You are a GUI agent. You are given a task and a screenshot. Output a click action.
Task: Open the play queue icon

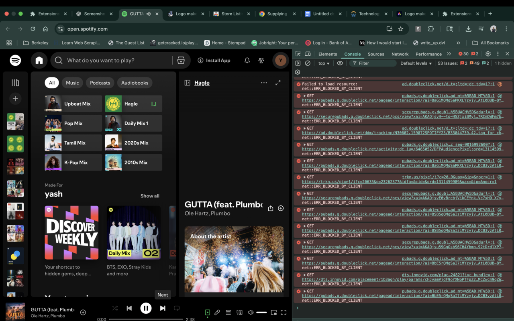coord(228,312)
